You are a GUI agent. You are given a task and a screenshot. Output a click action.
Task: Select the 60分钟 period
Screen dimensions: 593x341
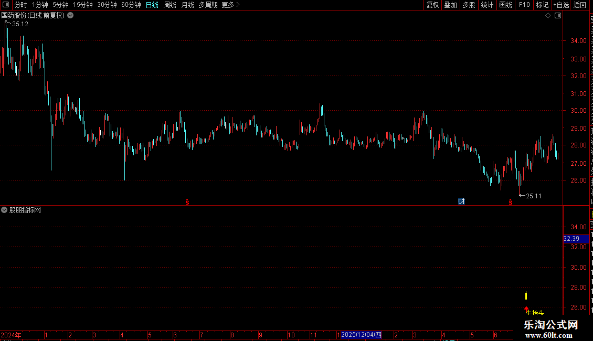pos(131,5)
